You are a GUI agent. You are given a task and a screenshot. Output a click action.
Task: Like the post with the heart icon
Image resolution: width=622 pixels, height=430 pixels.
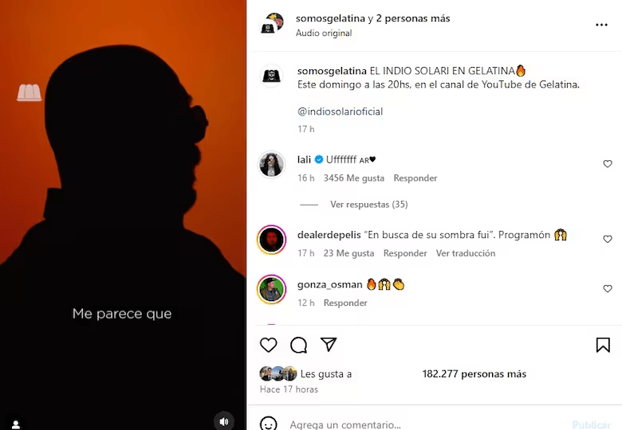click(268, 345)
